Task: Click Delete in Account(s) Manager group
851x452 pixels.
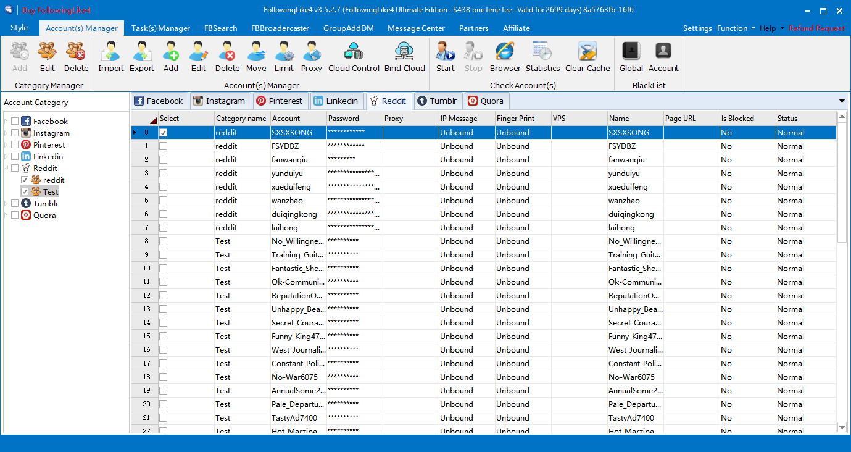Action: 227,57
